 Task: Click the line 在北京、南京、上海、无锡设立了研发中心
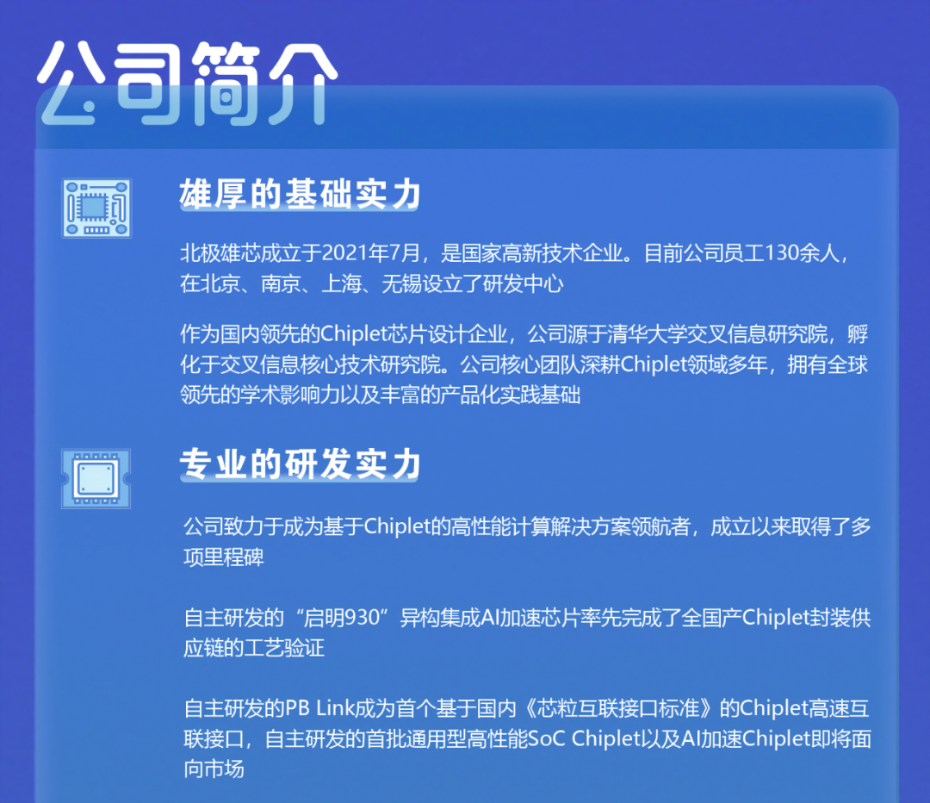click(372, 284)
